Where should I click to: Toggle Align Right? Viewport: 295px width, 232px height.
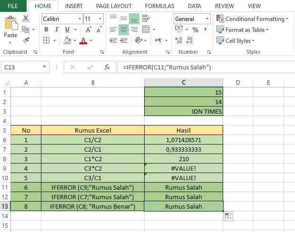[134, 29]
